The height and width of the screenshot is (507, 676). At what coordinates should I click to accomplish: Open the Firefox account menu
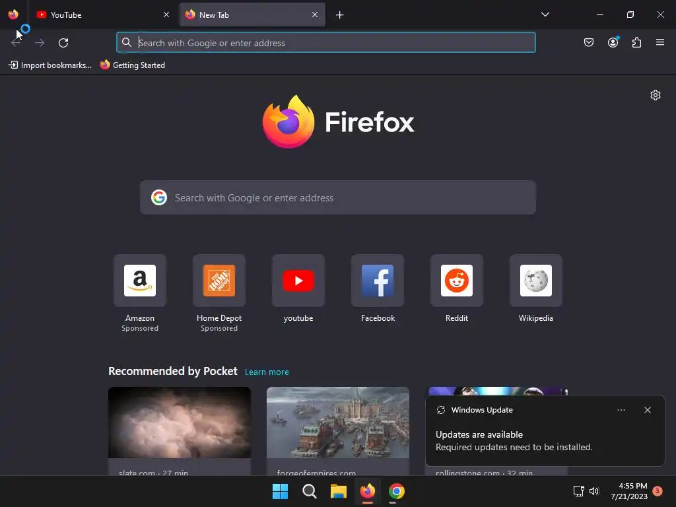click(613, 42)
